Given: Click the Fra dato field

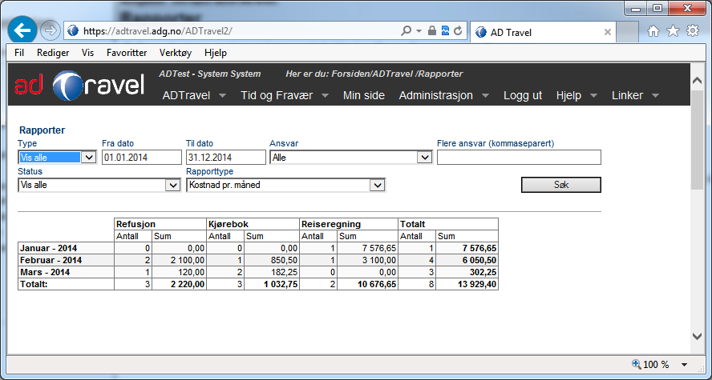Looking at the screenshot, I should point(142,157).
